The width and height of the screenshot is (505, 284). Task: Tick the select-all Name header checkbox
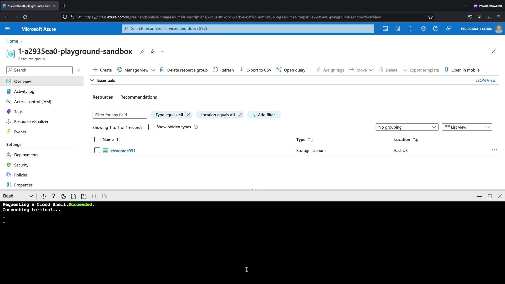click(97, 140)
